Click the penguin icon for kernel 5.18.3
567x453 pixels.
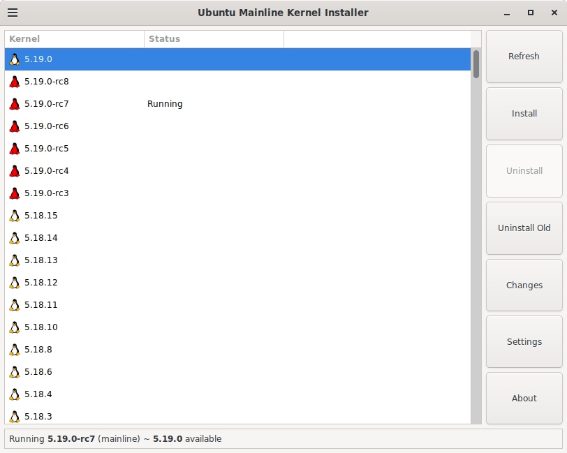[x=15, y=417]
